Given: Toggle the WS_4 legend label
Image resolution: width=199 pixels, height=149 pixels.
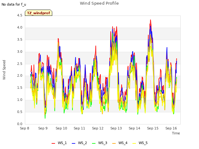Looking at the screenshot, I should [123, 143].
